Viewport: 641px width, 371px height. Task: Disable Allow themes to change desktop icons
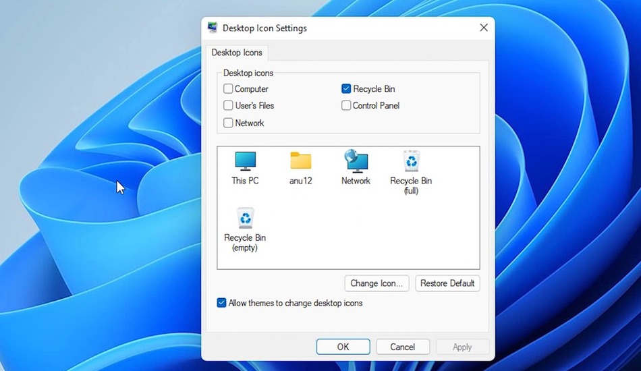[222, 304]
